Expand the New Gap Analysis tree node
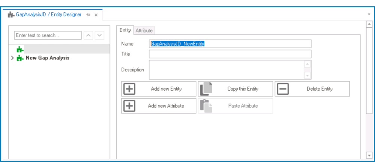 (x=12, y=58)
